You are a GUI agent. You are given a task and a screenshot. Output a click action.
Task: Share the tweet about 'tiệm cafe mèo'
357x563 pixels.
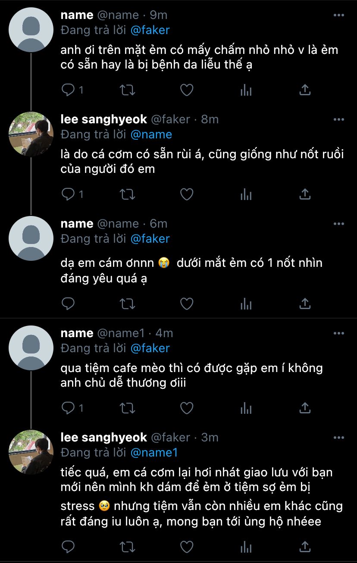[x=305, y=407]
